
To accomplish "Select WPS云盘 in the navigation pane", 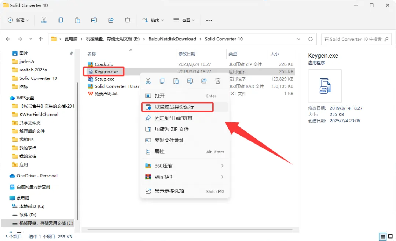I will tap(25, 98).
